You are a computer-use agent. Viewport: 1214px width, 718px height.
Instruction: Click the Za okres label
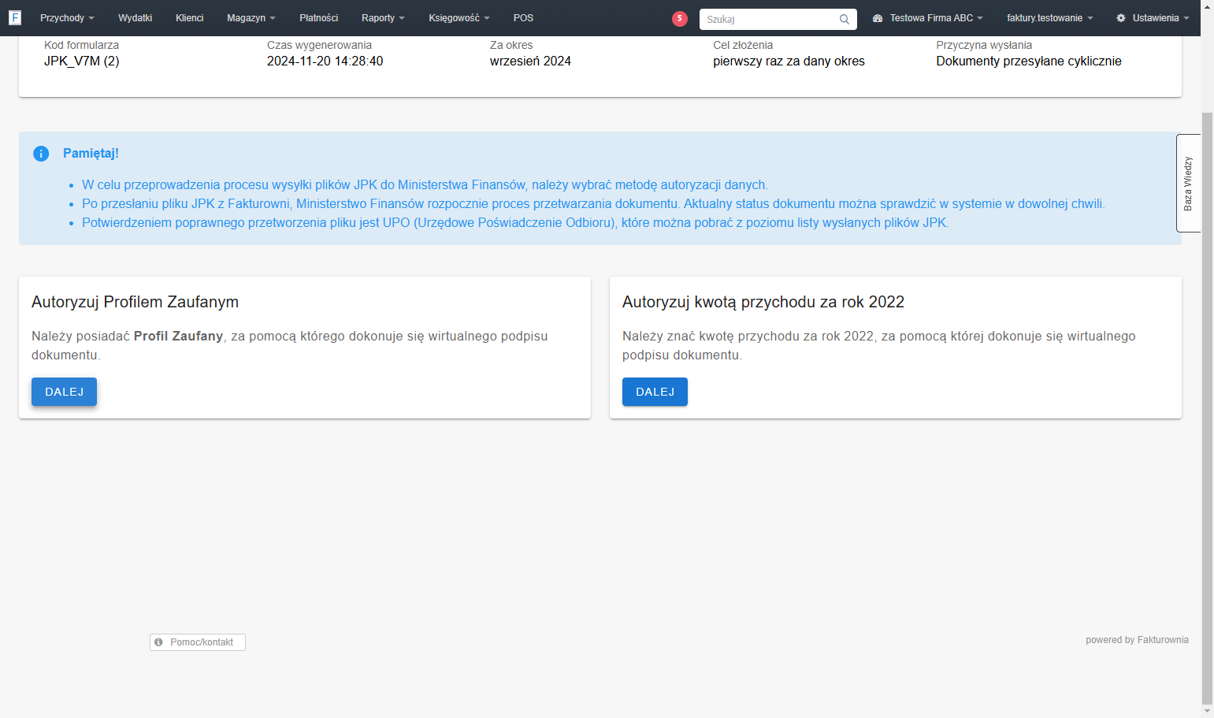[x=511, y=46]
